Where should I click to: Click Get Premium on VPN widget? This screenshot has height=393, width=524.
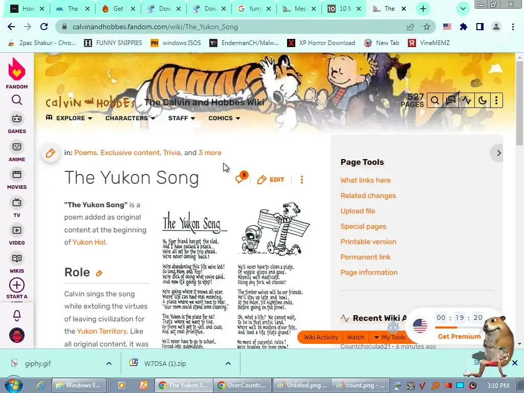(459, 337)
